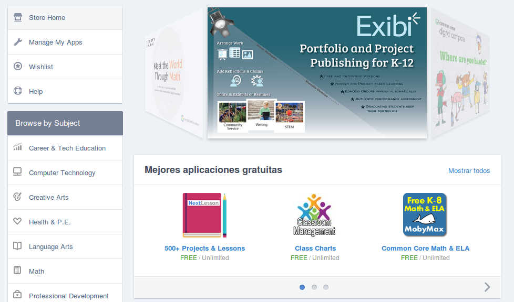Click the Wishlist star icon
The height and width of the screenshot is (302, 514).
click(x=18, y=67)
